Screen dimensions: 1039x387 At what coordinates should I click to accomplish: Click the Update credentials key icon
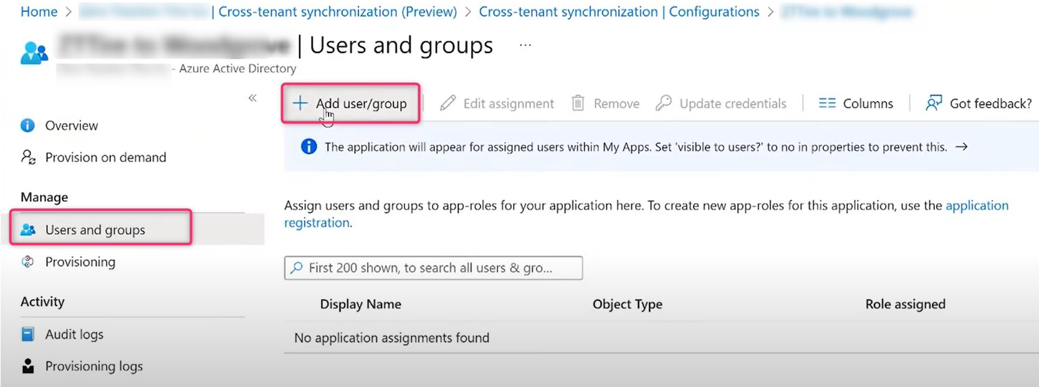point(663,103)
